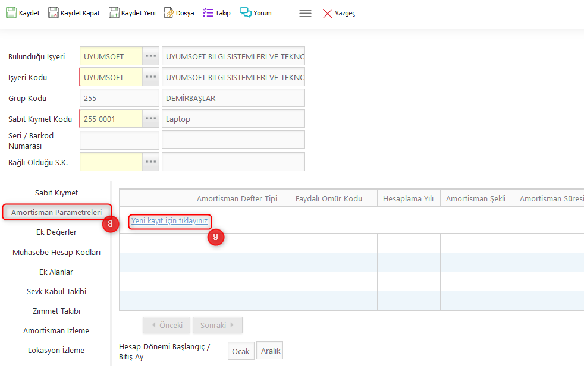Viewport: 584px width, 366px height.
Task: Open the Zimmet Takibi tab
Action: click(56, 311)
